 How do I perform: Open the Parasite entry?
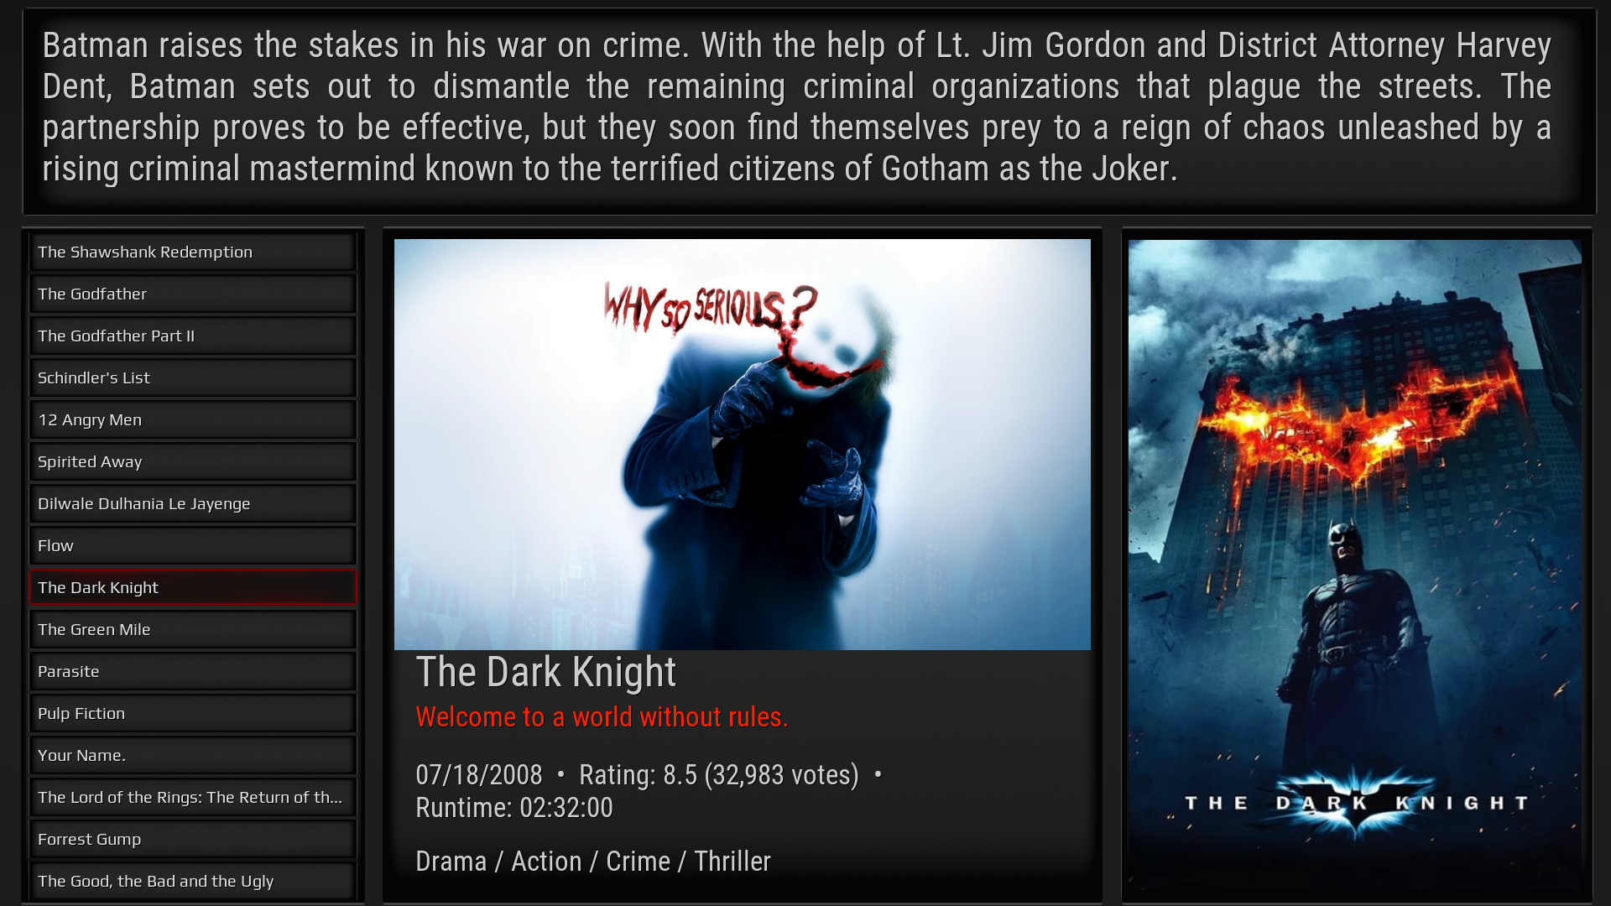193,671
